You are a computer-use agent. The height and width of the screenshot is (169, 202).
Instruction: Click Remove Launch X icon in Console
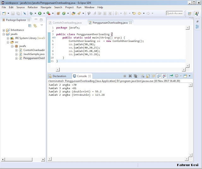point(130,76)
